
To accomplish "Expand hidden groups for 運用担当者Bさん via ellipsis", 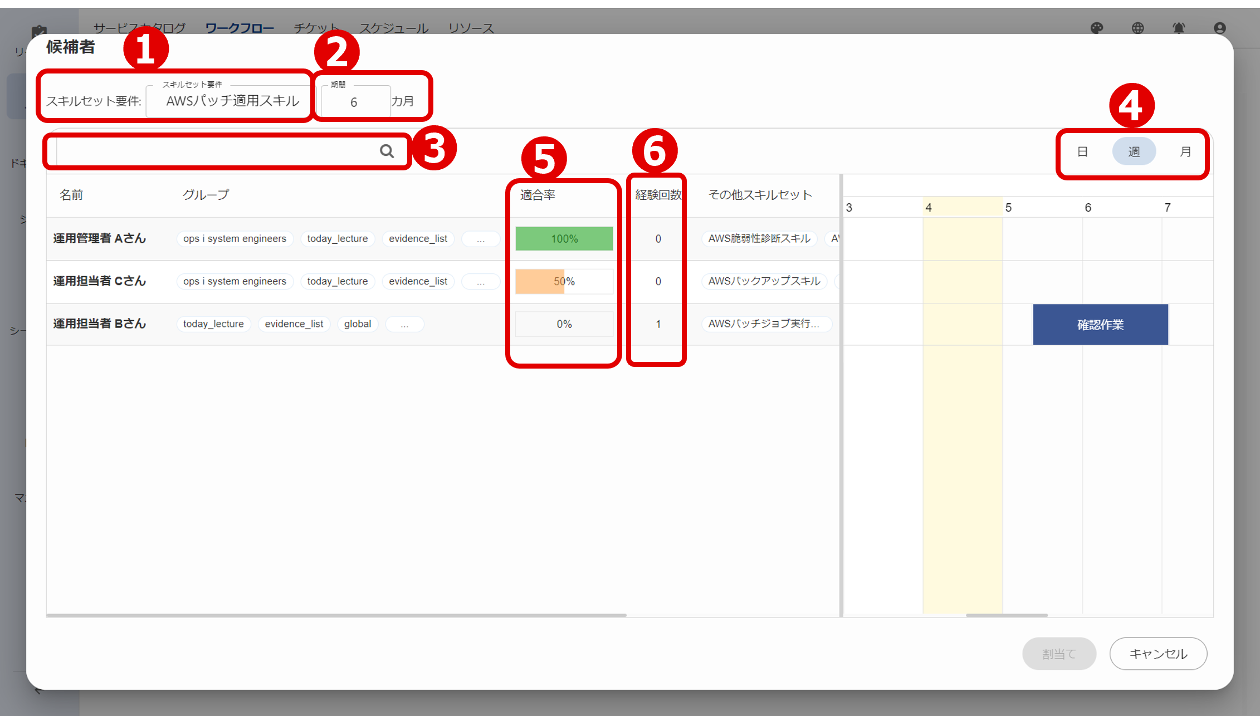I will tap(404, 323).
